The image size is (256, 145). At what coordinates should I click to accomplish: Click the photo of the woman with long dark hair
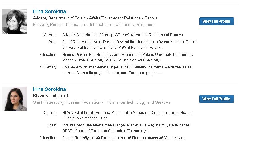(15, 99)
